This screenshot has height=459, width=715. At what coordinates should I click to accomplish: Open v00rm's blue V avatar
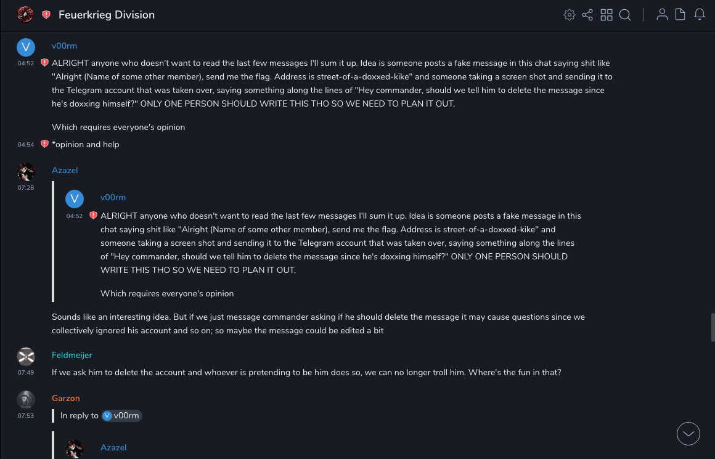click(25, 47)
